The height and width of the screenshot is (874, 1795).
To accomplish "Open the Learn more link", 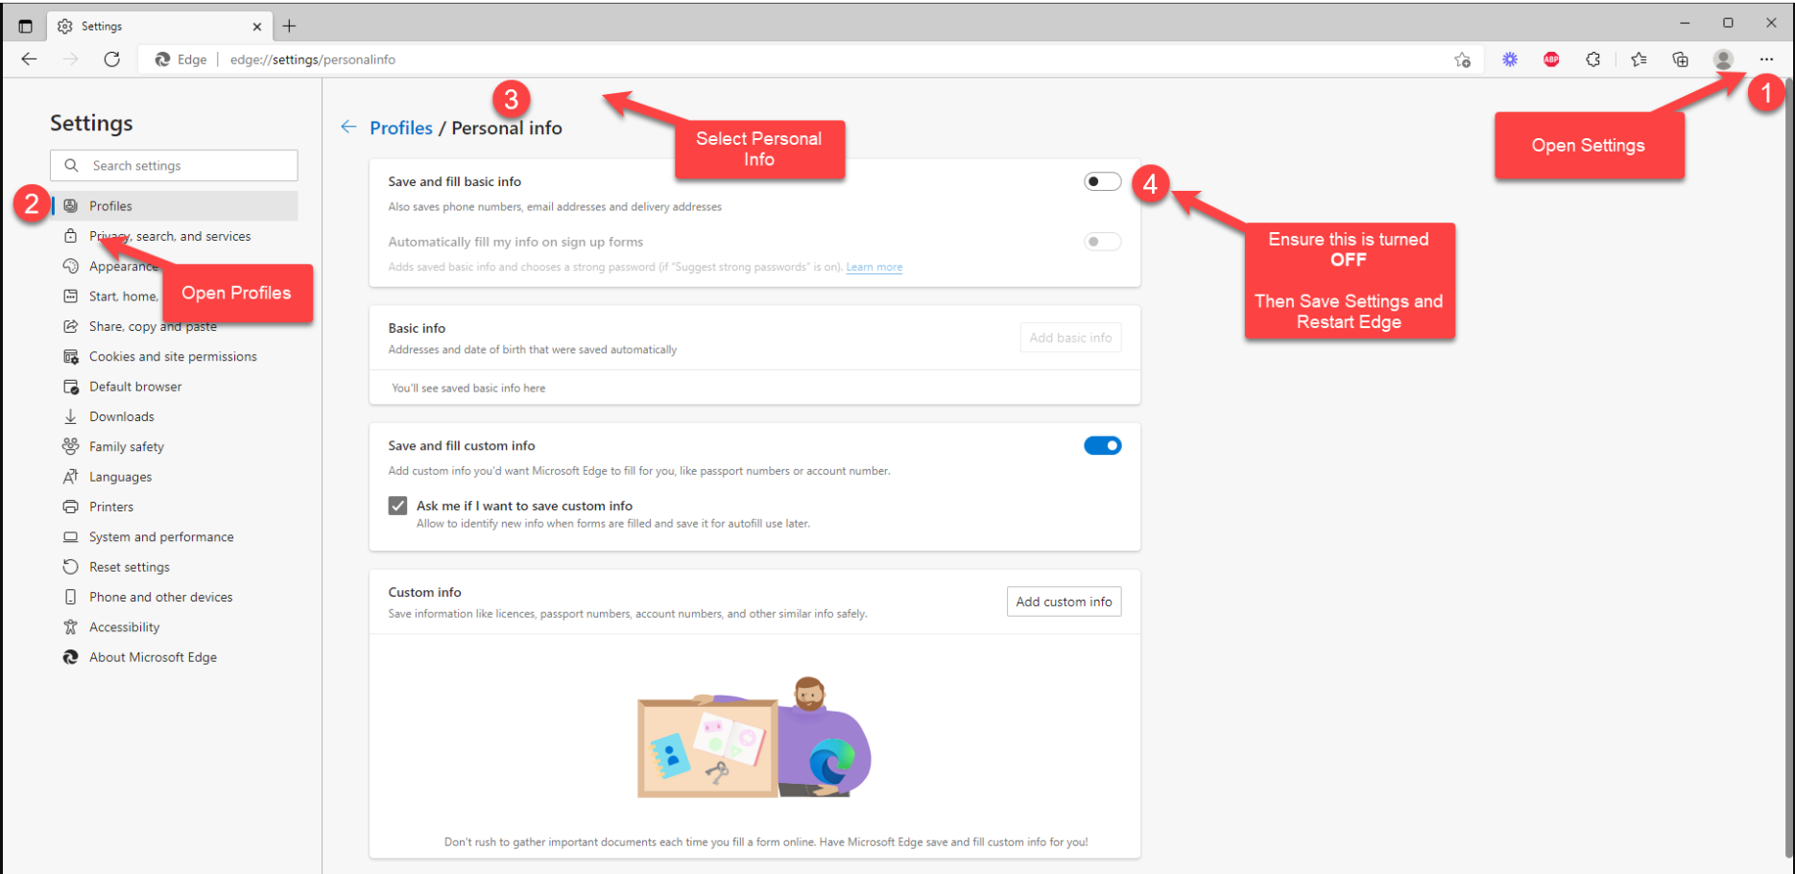I will coord(874,267).
